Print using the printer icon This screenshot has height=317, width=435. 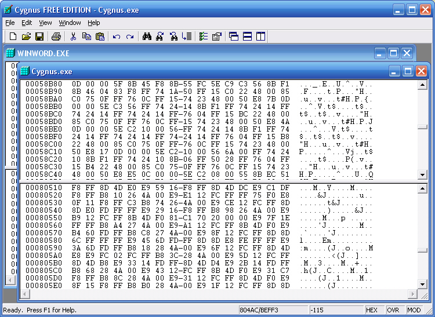coord(56,37)
